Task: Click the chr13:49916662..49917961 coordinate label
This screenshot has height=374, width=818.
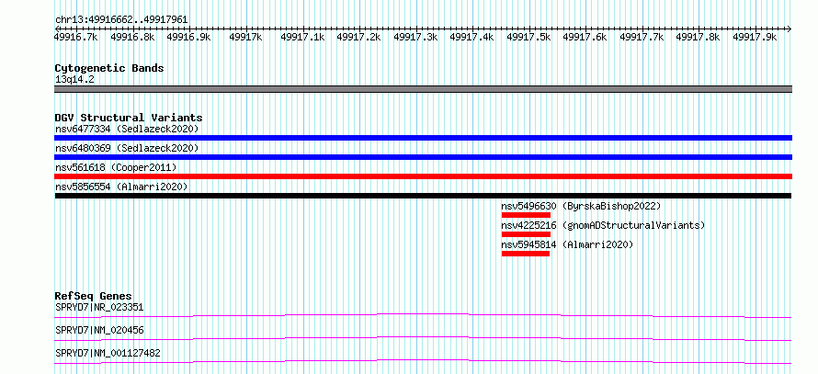Action: tap(121, 20)
